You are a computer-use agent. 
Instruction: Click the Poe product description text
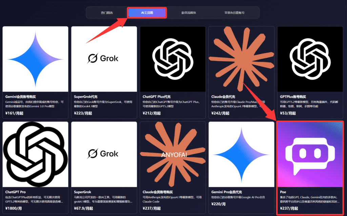pyautogui.click(x=310, y=199)
